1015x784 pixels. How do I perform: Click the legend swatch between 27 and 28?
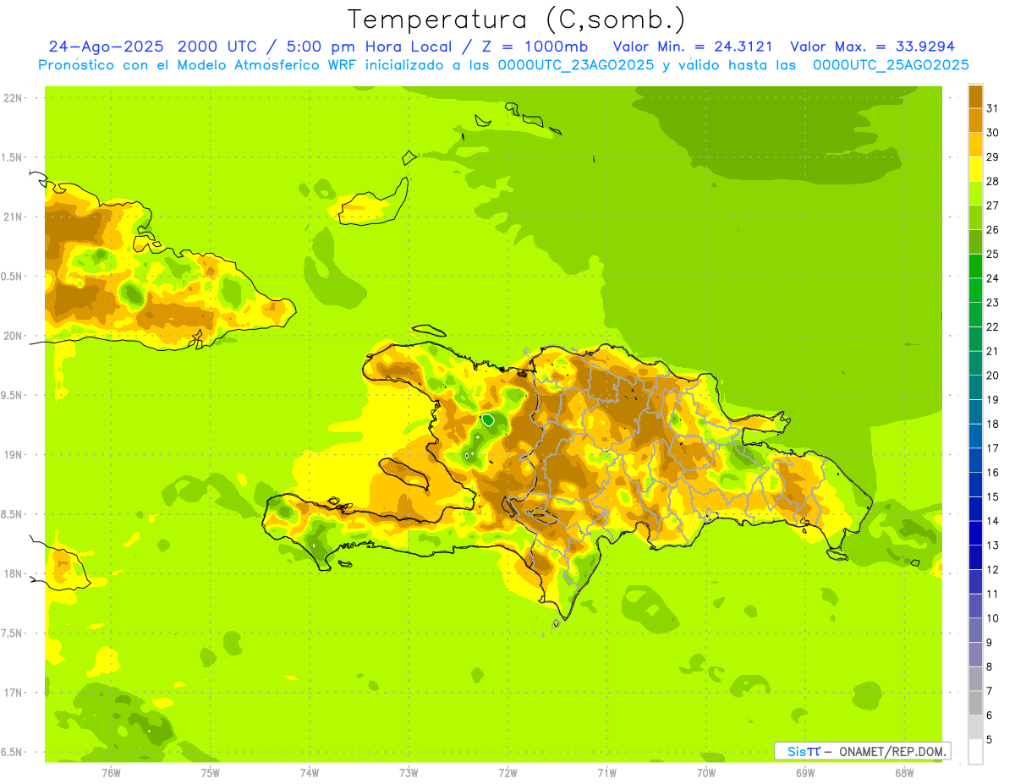click(x=975, y=194)
